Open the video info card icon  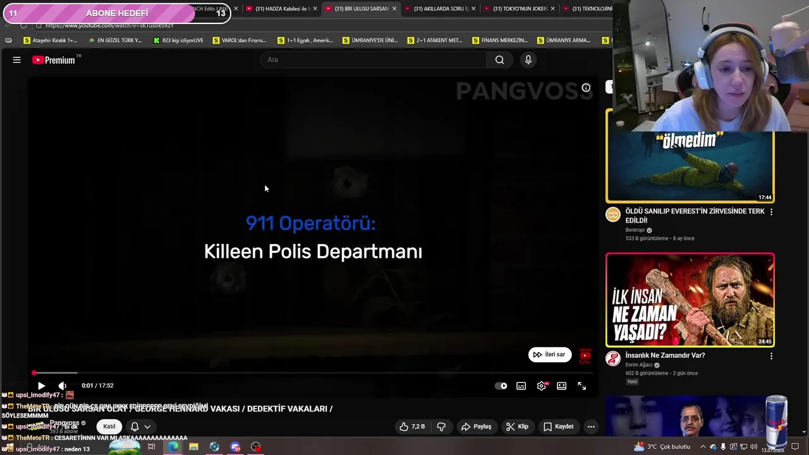pos(586,88)
